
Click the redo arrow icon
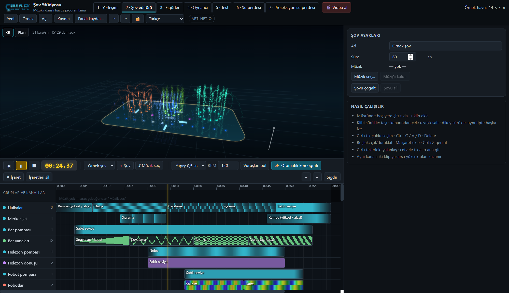(125, 19)
